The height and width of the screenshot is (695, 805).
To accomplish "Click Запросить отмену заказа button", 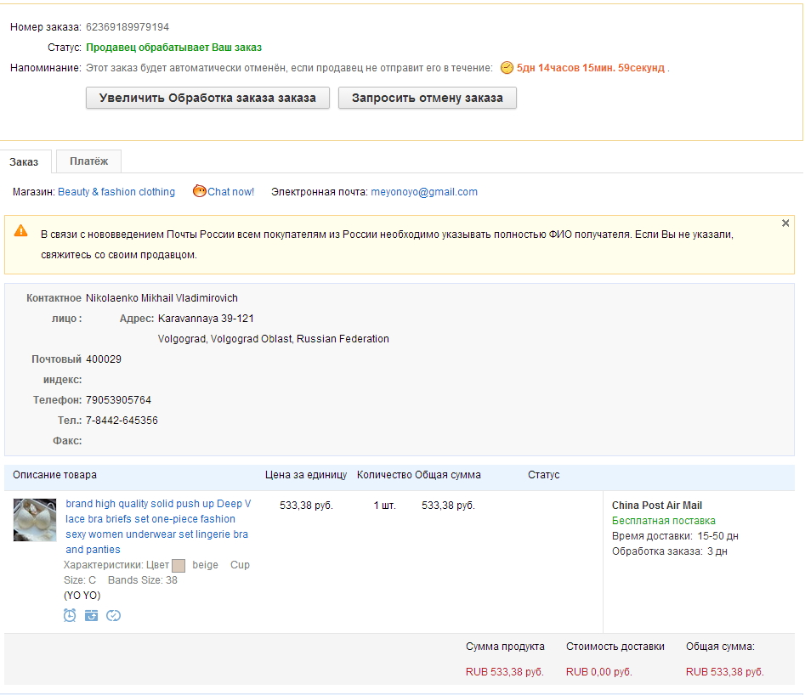I will coord(427,98).
